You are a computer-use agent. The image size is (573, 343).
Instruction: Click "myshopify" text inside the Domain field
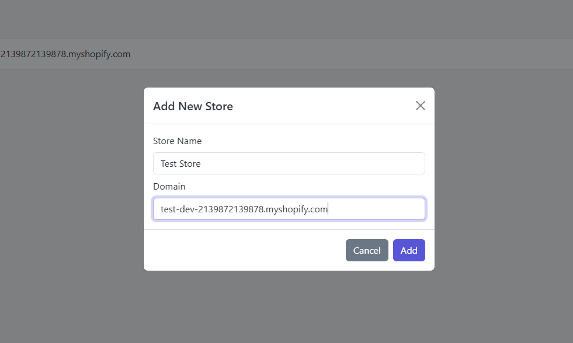[x=287, y=209]
